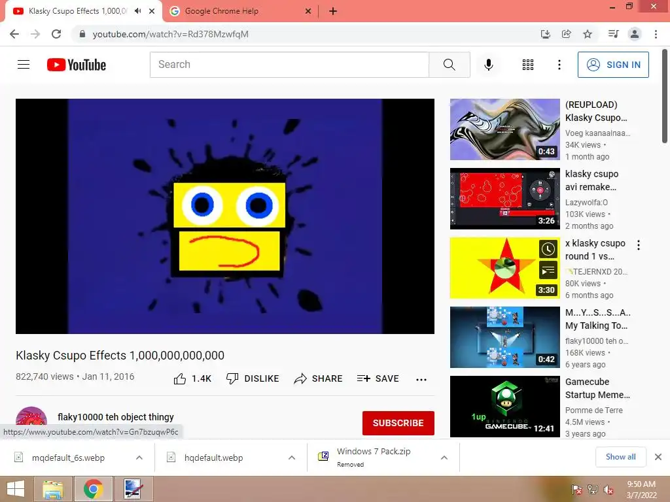The width and height of the screenshot is (670, 502).
Task: Click the browser forward arrow
Action: point(35,34)
